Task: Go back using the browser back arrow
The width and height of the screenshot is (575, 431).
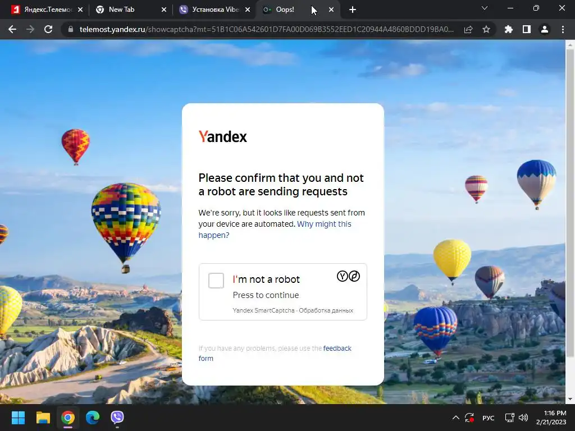Action: click(12, 29)
